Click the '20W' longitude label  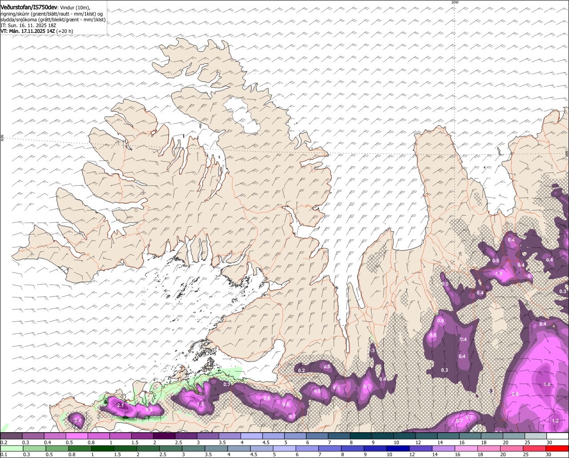click(454, 2)
